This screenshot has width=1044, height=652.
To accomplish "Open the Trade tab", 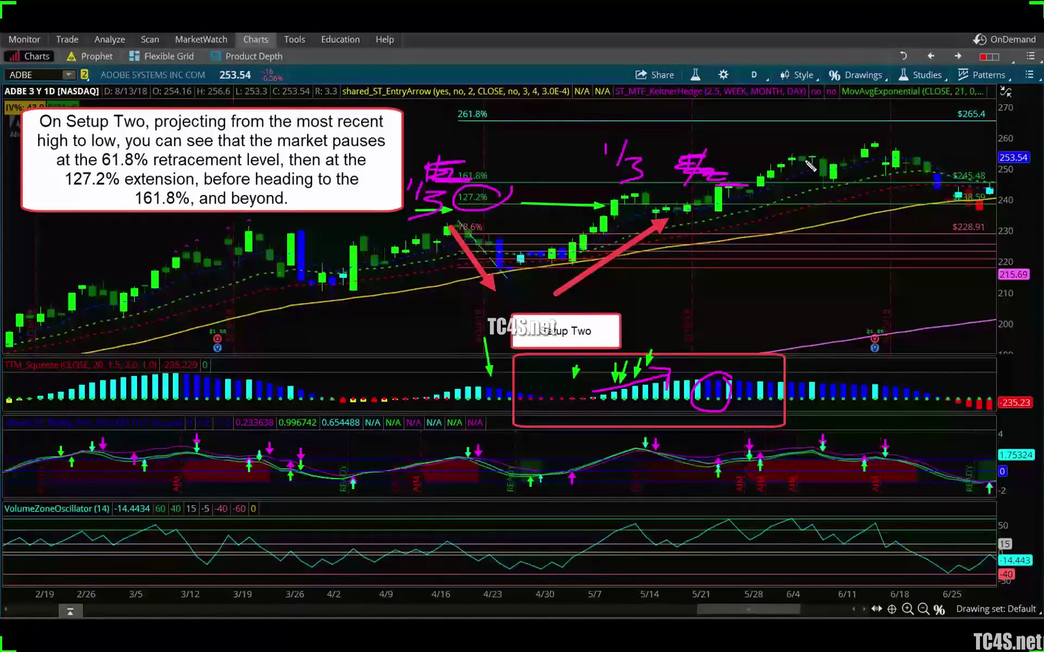I will click(x=67, y=39).
